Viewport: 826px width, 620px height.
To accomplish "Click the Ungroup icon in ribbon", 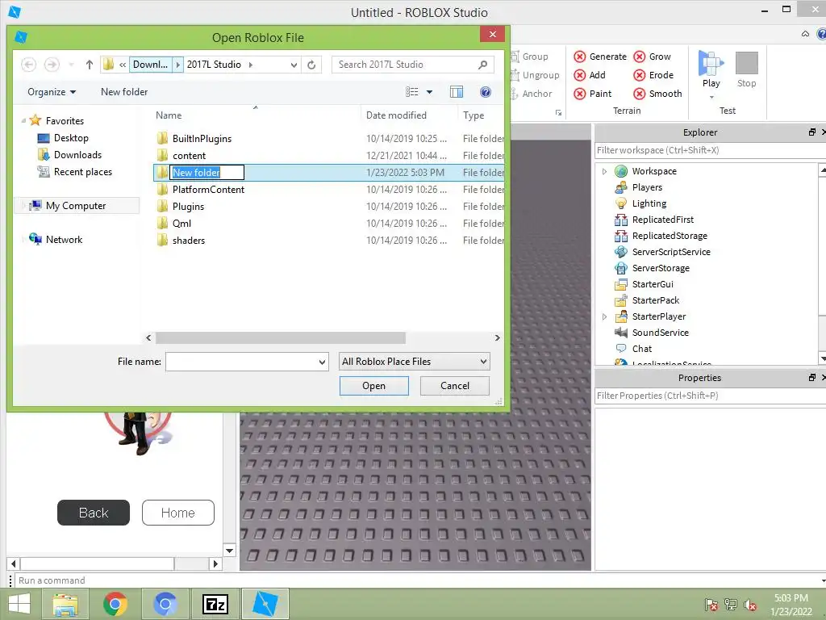I will [515, 75].
